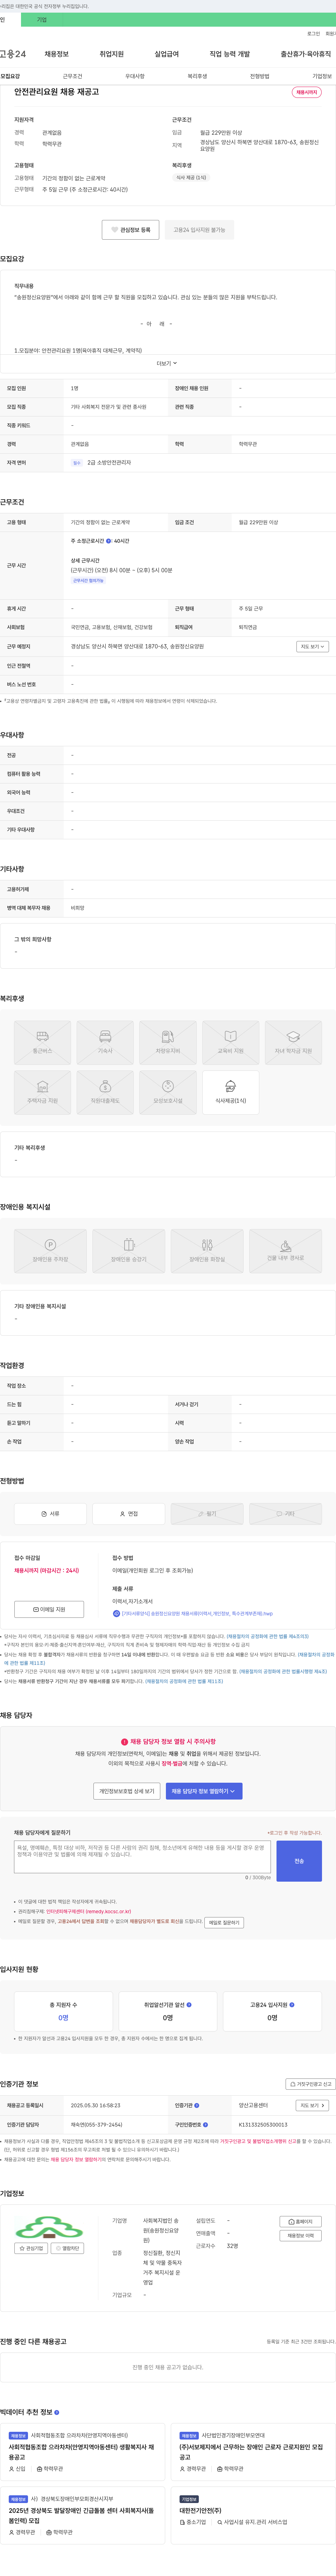
Task: Select the 모성보호시설 welfare icon
Action: click(x=168, y=1092)
